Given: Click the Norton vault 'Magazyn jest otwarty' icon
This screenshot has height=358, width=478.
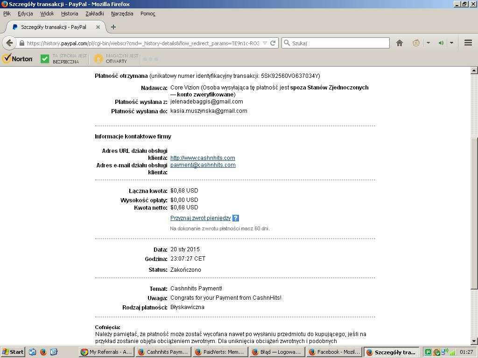Looking at the screenshot, I should point(98,59).
